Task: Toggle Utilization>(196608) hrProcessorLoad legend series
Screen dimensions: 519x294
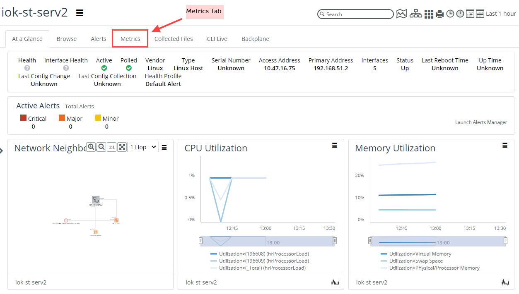Action: (263, 254)
